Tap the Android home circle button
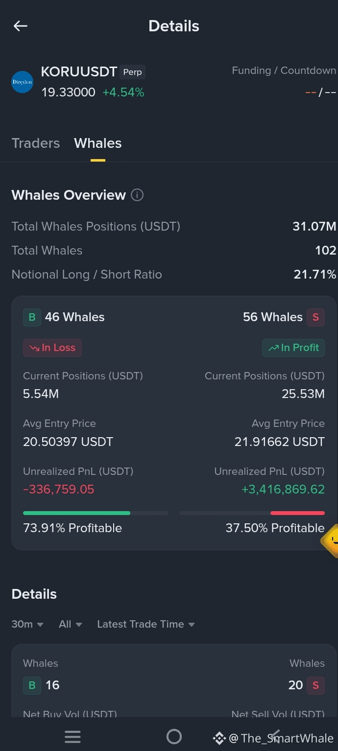The image size is (338, 751). (x=174, y=736)
